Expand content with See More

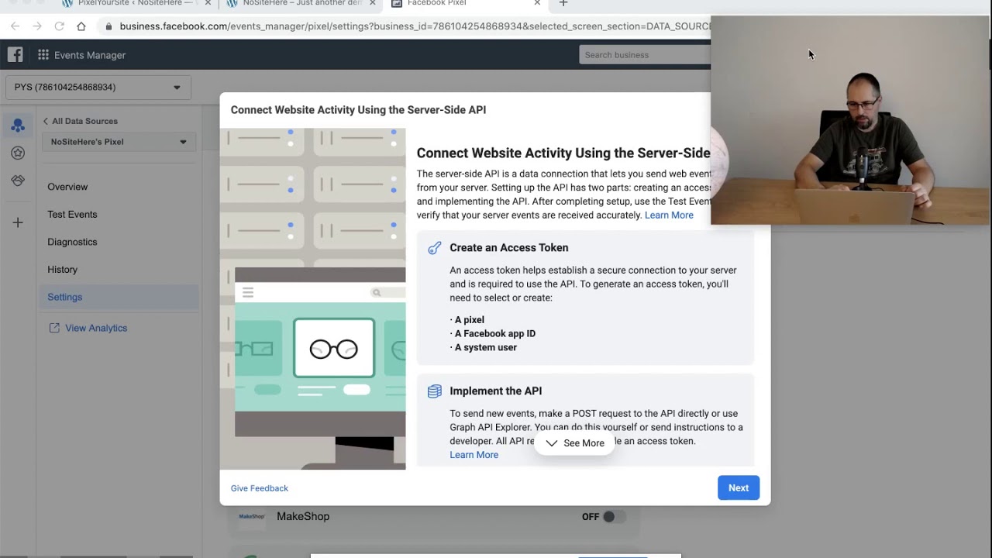574,443
